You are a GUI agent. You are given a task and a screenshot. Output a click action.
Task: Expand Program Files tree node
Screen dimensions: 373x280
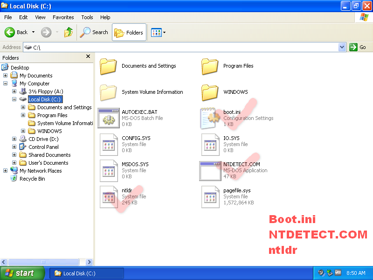tap(23, 115)
